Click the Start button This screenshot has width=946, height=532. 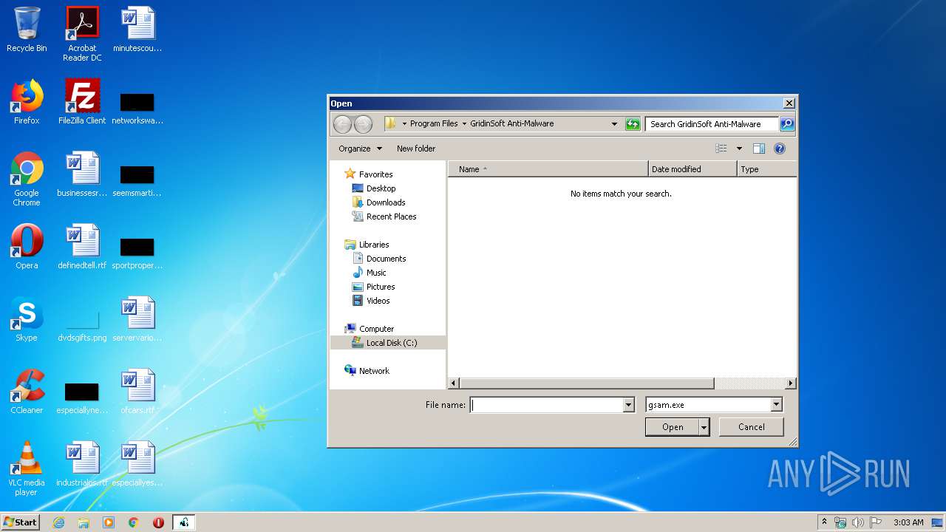(x=21, y=522)
